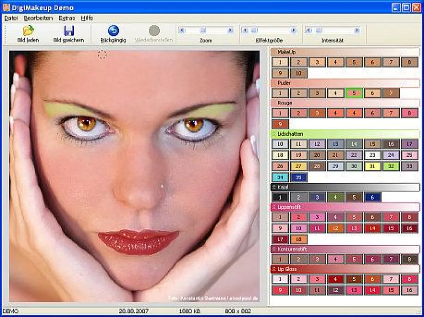Open the Datei menu
Viewport: 424px width, 317px height.
pyautogui.click(x=11, y=18)
